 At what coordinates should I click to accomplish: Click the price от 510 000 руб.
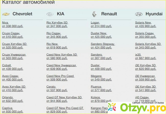coord(13,37)
